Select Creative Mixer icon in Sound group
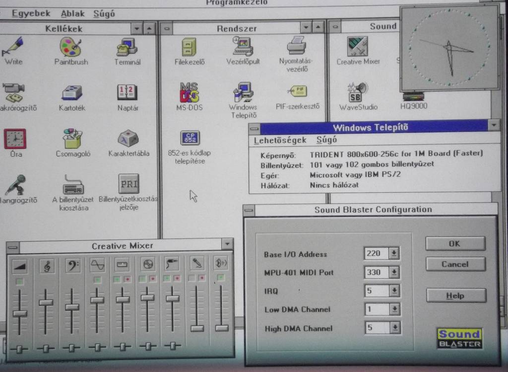The image size is (508, 372). click(x=358, y=46)
